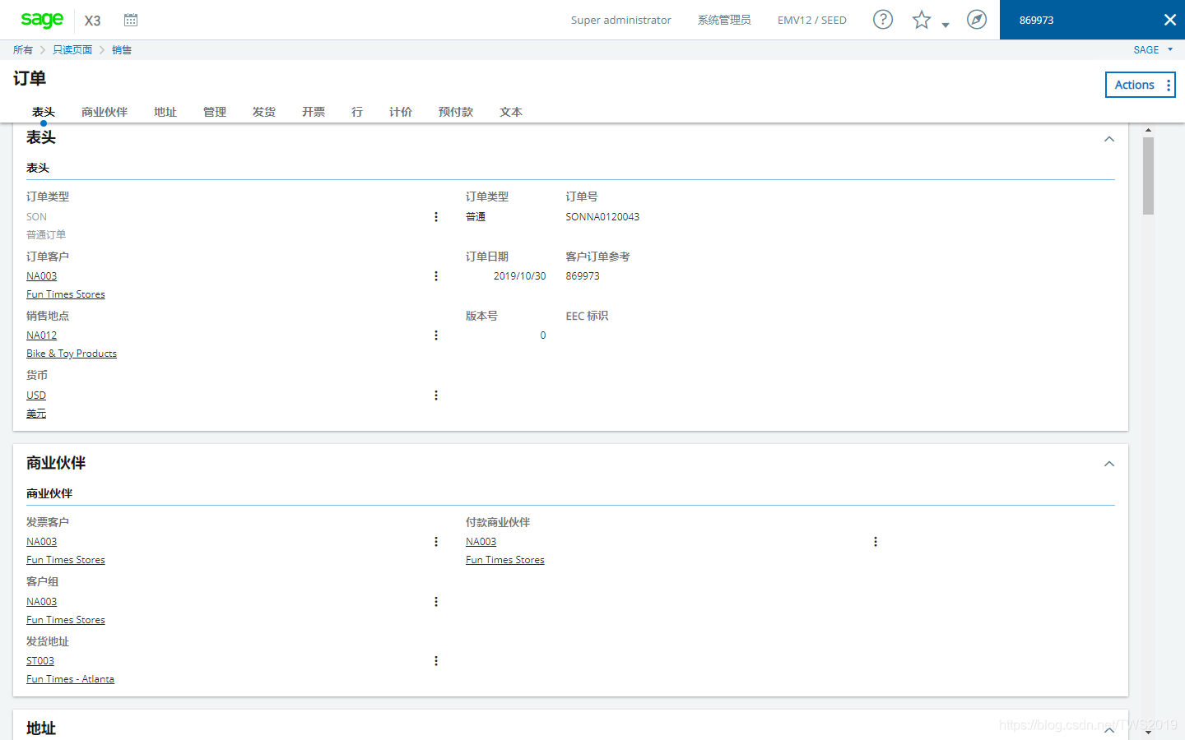Open Fun Times Stores link under 发票客户

(x=66, y=560)
